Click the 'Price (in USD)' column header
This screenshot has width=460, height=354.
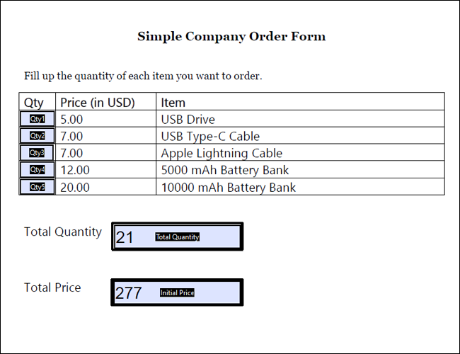point(98,103)
